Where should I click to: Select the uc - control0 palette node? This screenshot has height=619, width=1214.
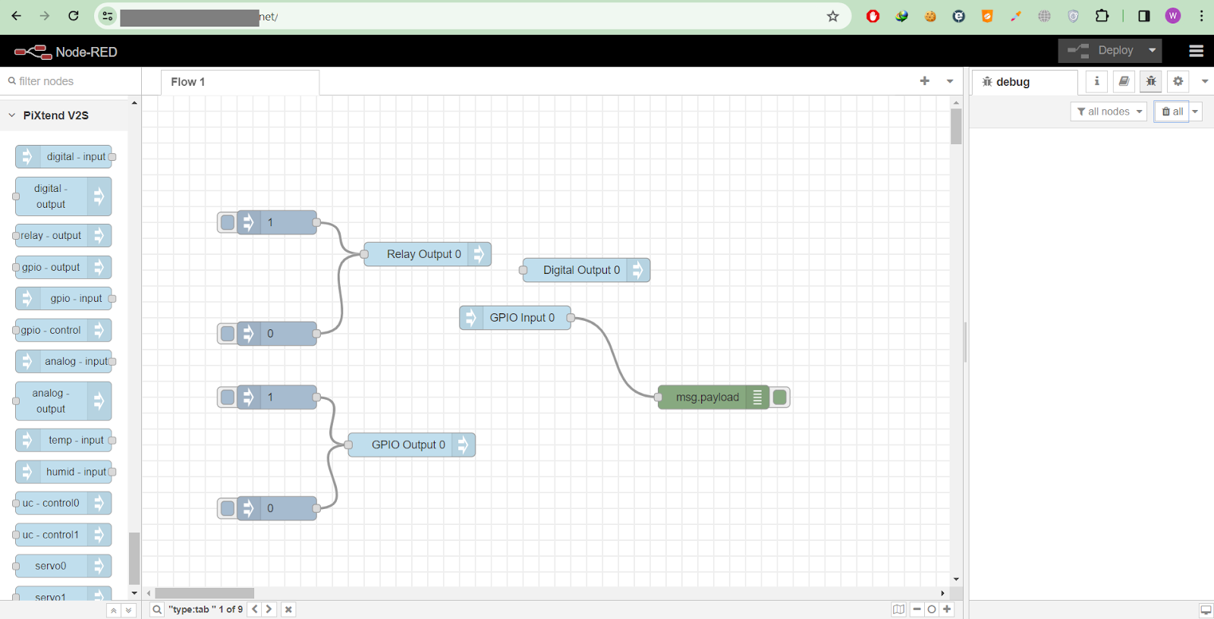(x=64, y=503)
